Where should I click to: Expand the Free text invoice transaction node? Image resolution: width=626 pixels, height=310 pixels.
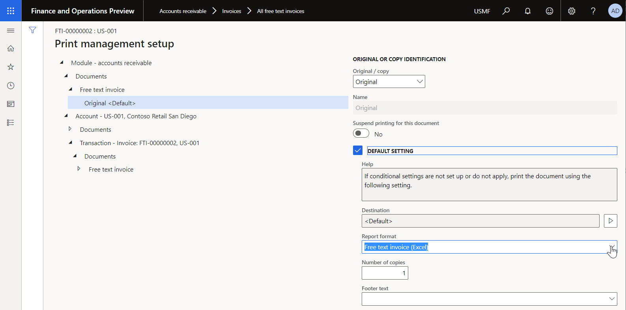[79, 169]
